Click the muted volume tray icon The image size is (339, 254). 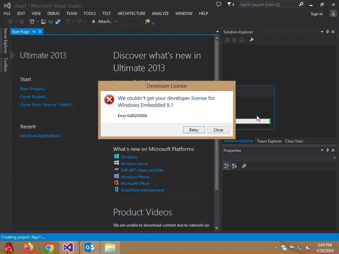coord(308,248)
